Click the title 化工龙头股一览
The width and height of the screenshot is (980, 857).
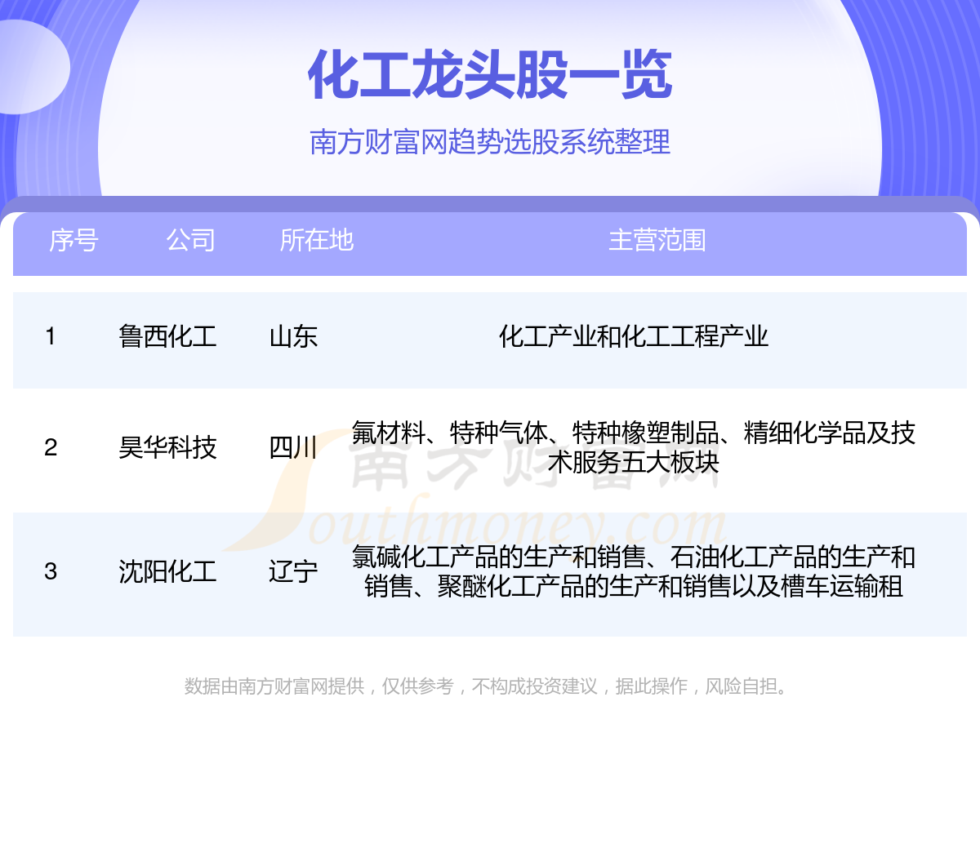490,75
